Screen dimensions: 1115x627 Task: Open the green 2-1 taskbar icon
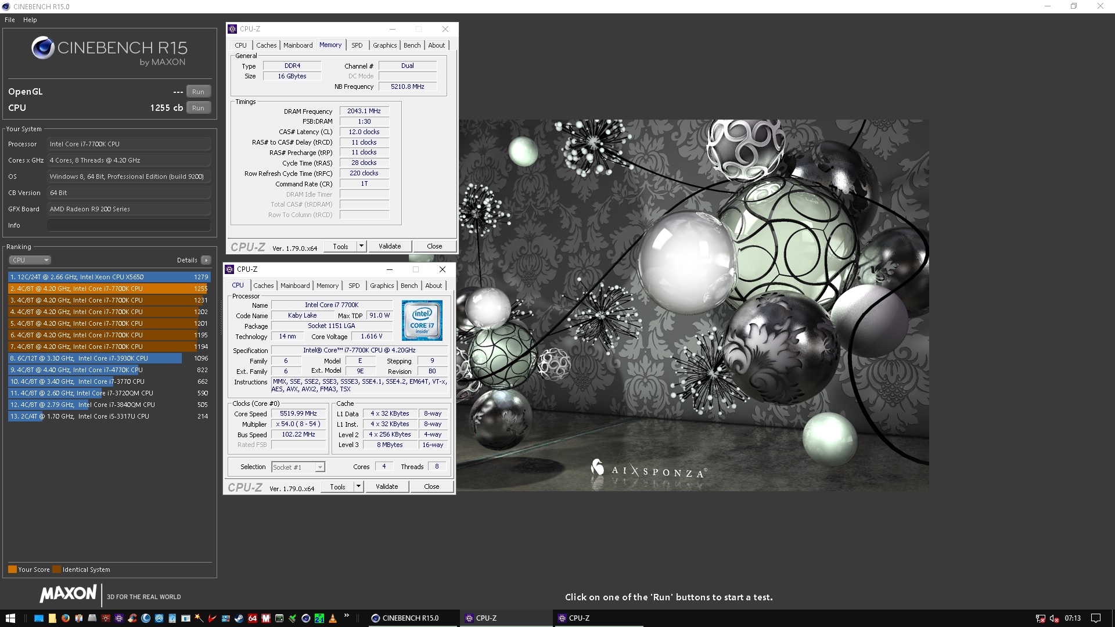319,618
